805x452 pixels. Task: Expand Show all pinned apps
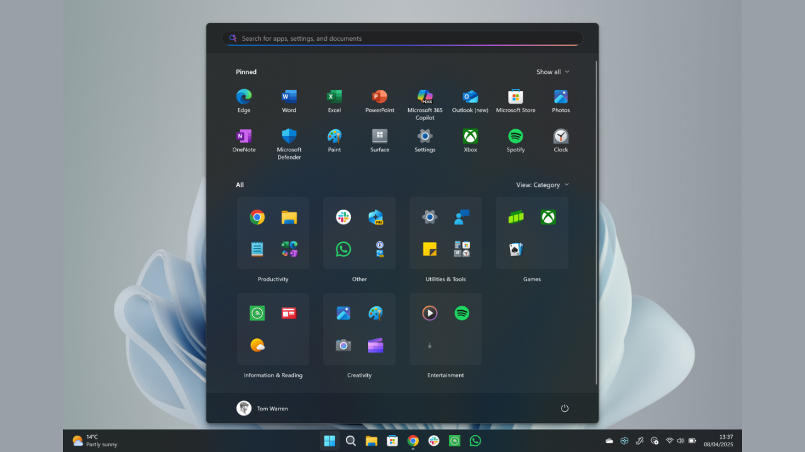point(553,72)
